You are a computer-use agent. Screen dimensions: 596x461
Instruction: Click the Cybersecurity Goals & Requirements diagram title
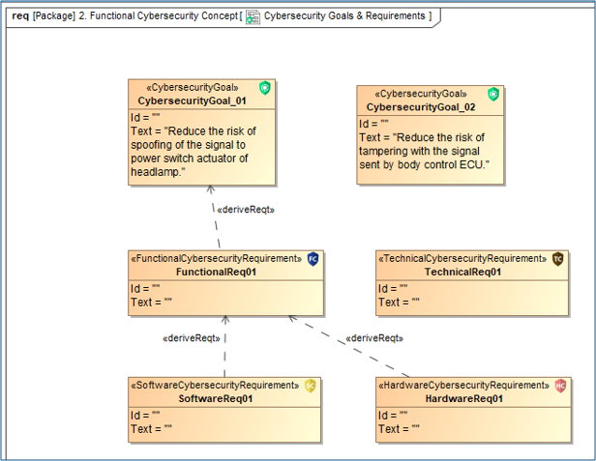click(x=344, y=16)
